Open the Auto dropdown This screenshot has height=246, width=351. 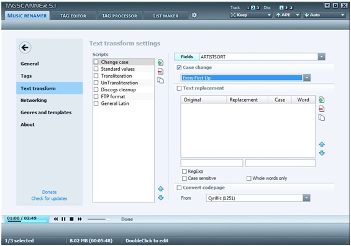pos(324,15)
